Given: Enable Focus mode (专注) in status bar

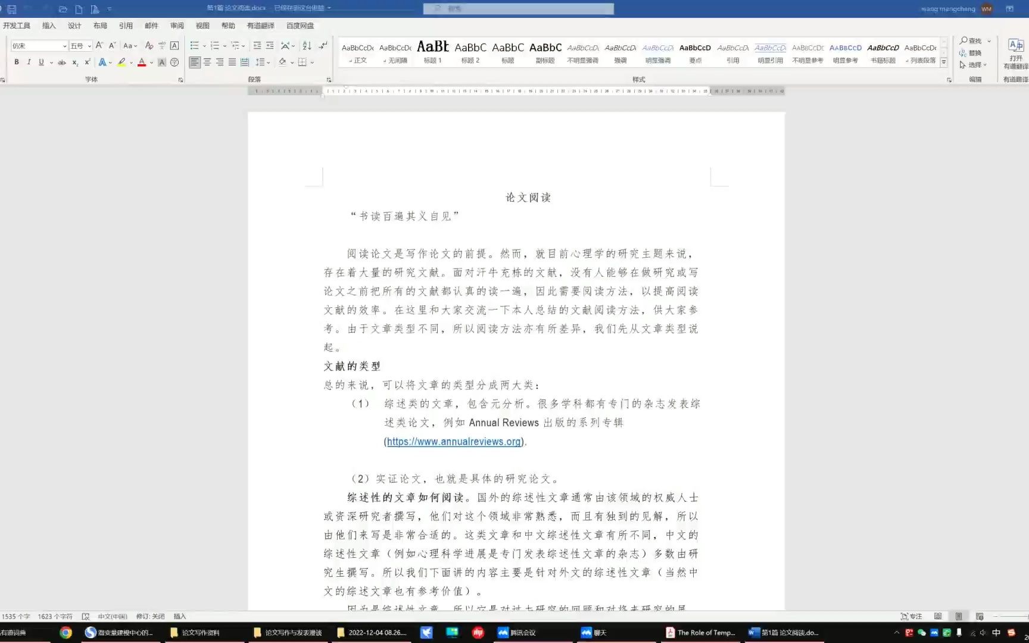Looking at the screenshot, I should click(912, 616).
